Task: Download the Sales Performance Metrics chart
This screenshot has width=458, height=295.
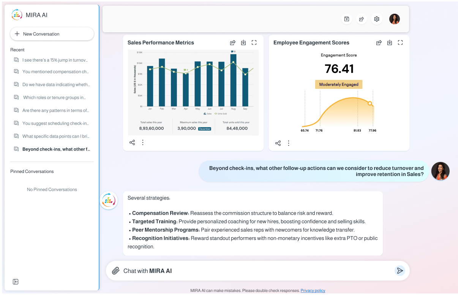Action: (243, 43)
